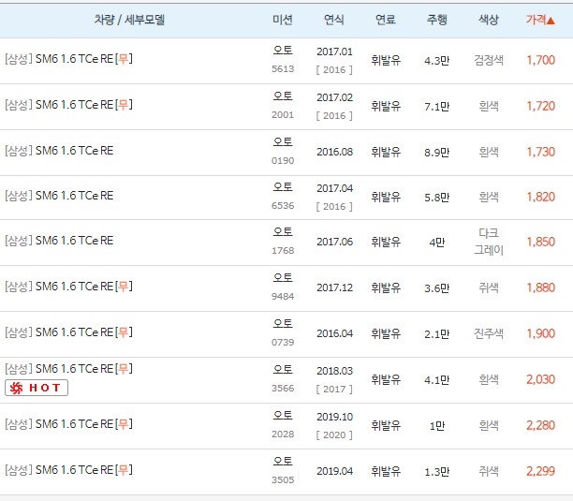Screen dimensions: 573x501
Task: Click 오토 link above 0739
Action: [283, 324]
